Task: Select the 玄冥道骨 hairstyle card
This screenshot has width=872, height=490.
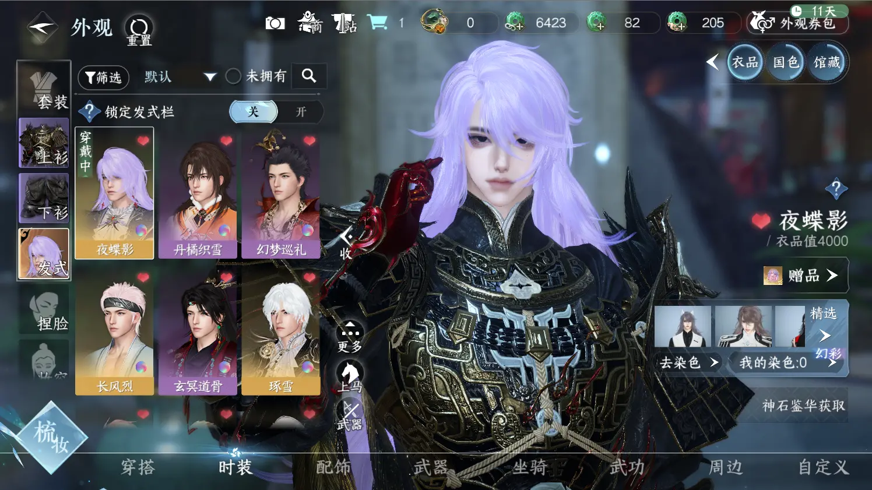Action: click(198, 331)
